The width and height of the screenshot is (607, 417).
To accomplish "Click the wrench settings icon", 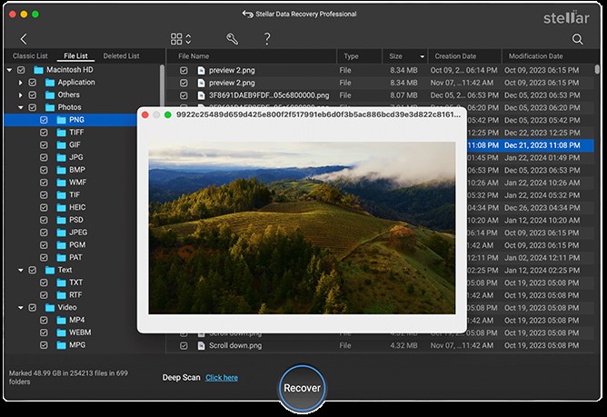I will (x=232, y=39).
